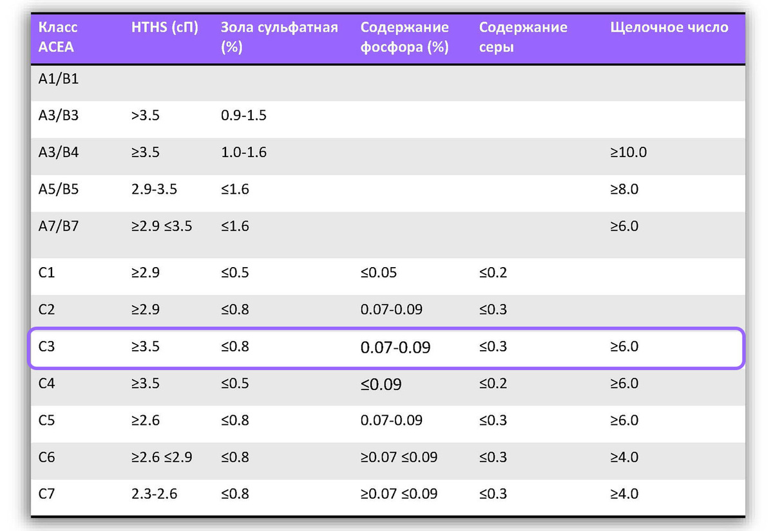Select the 'C2' class cell
The image size is (773, 531).
(x=46, y=309)
